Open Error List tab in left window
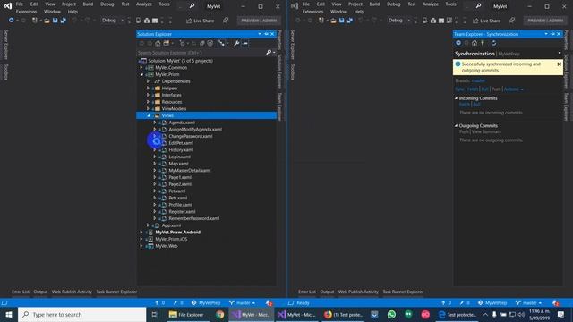 [21, 292]
